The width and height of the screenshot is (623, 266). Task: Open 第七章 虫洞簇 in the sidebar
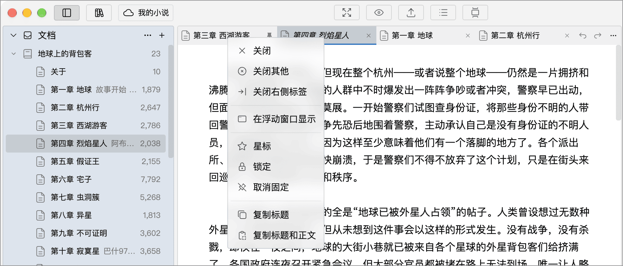coord(86,197)
